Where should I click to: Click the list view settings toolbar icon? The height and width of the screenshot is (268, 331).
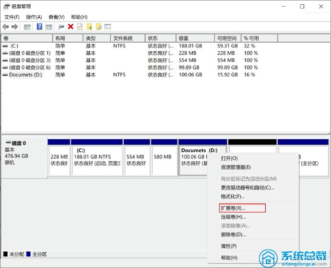pos(107,26)
